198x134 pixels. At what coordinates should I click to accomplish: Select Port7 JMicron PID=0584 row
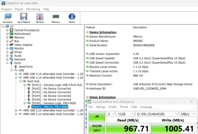point(50,107)
